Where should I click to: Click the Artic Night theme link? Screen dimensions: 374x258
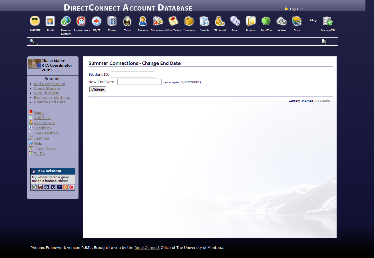click(x=322, y=101)
